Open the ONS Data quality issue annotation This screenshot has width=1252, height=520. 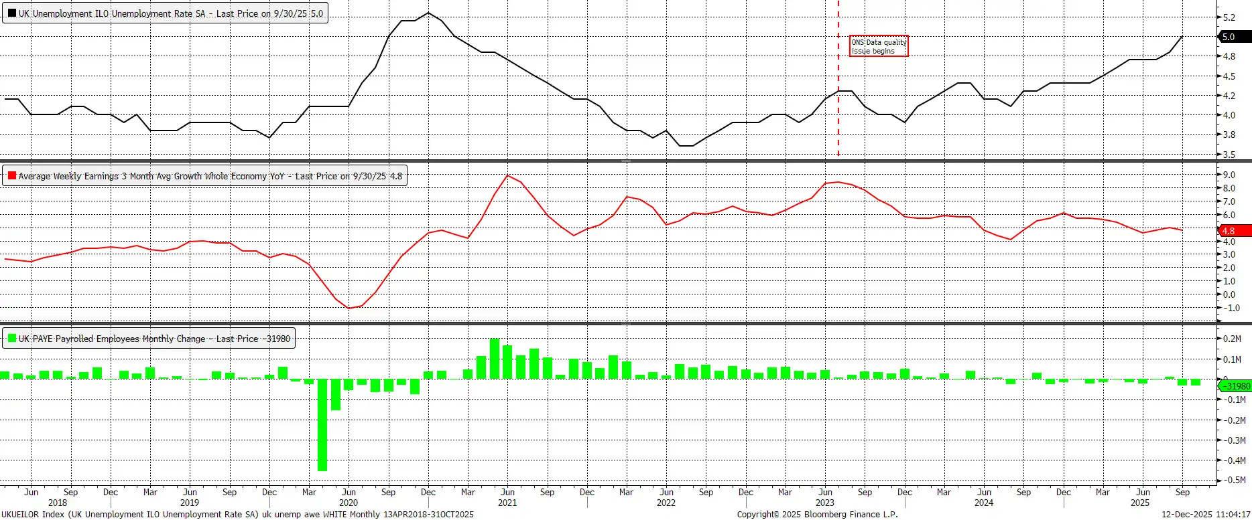tap(879, 46)
